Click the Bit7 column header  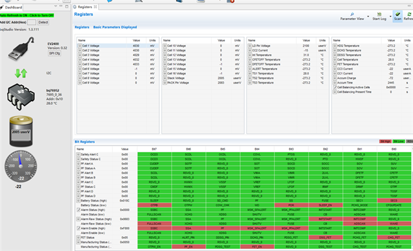(x=154, y=149)
